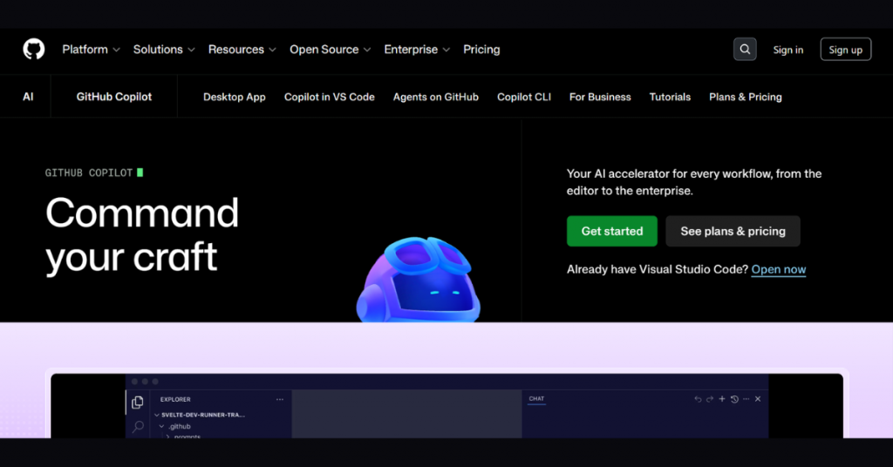
Task: Follow the Open now link
Action: [779, 269]
